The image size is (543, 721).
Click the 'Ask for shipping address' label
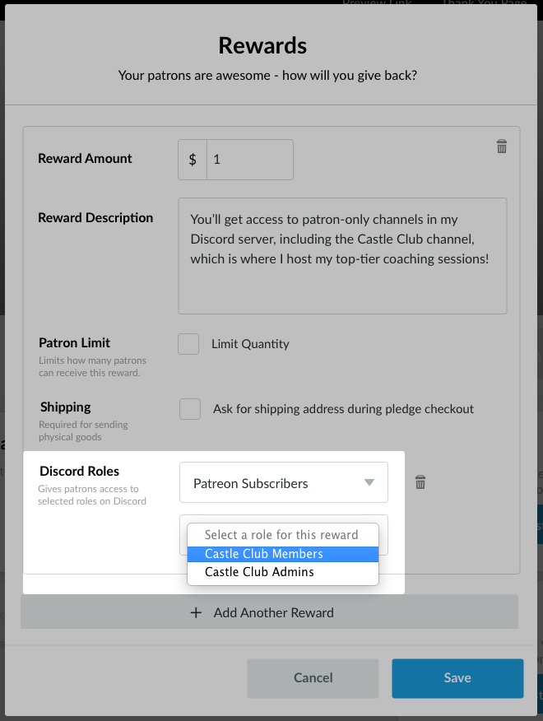click(343, 409)
